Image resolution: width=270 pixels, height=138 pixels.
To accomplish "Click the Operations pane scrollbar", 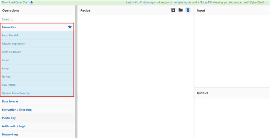I will click(76, 71).
